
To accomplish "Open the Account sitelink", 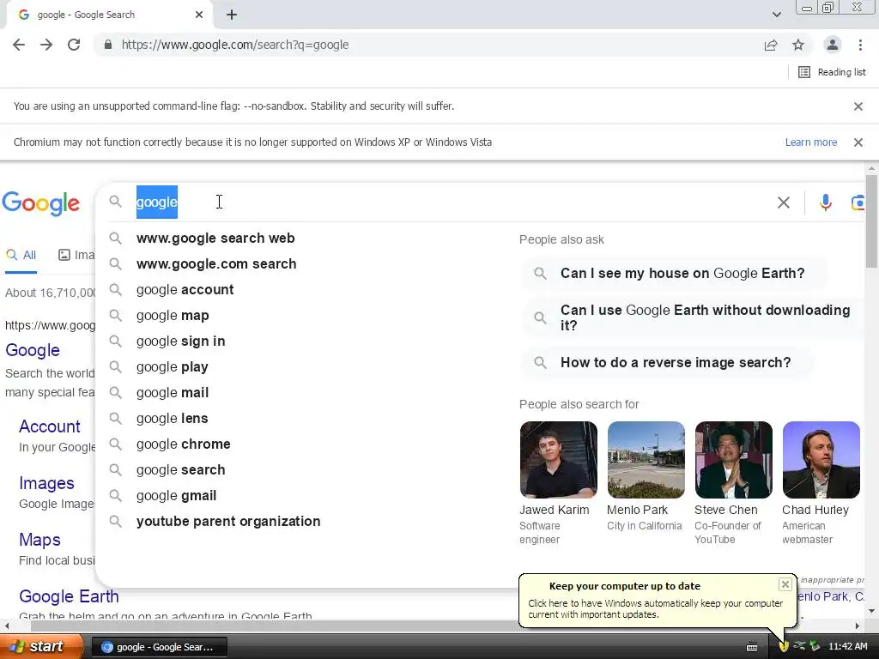I will click(49, 426).
